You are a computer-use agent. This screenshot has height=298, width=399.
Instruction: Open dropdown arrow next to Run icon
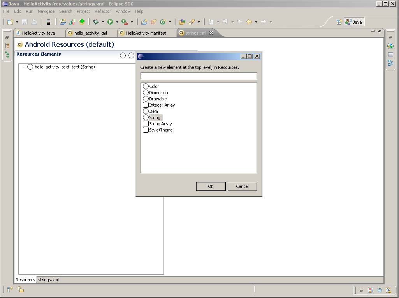[x=117, y=22]
